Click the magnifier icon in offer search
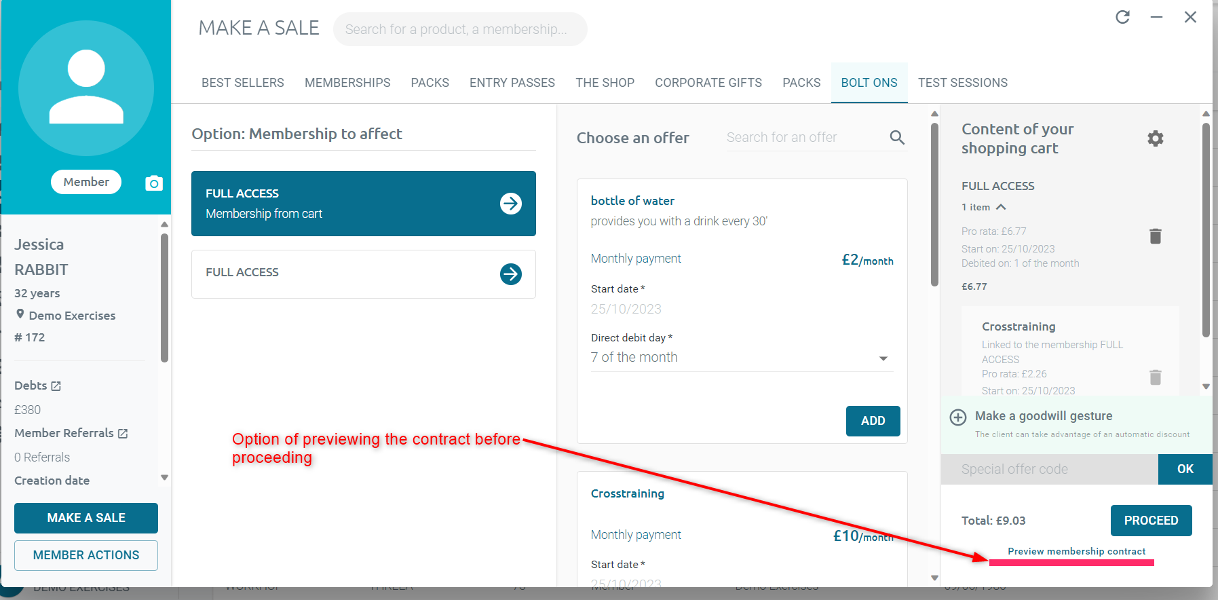This screenshot has height=600, width=1218. pyautogui.click(x=897, y=138)
